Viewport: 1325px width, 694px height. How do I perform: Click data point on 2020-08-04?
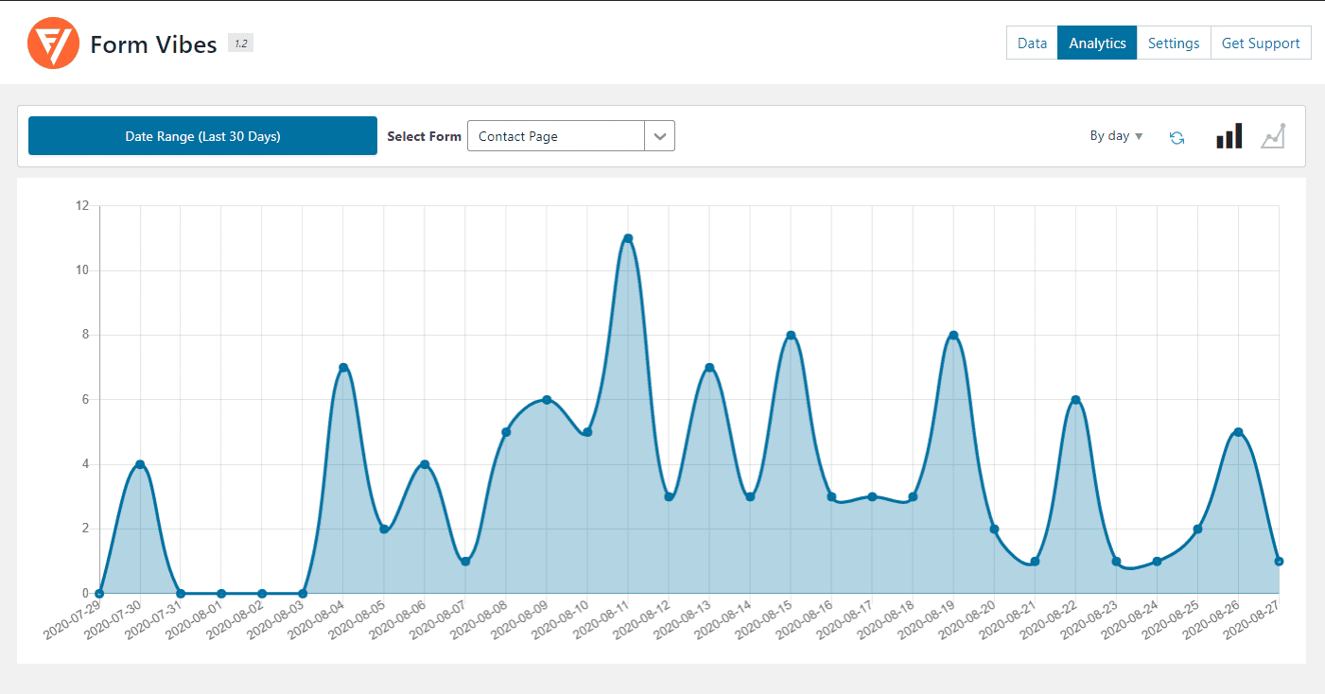tap(343, 368)
